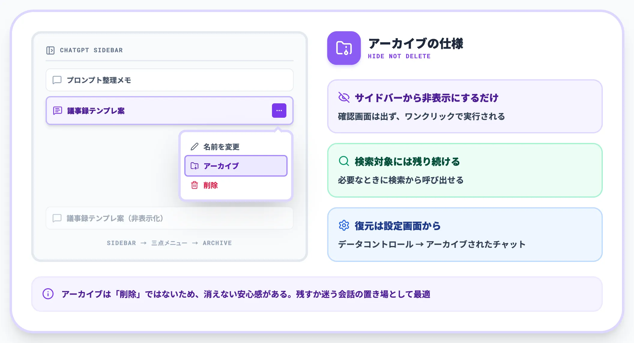Click the faded 議事録テンプレ案（非表示化）row
The height and width of the screenshot is (343, 634).
(x=169, y=218)
